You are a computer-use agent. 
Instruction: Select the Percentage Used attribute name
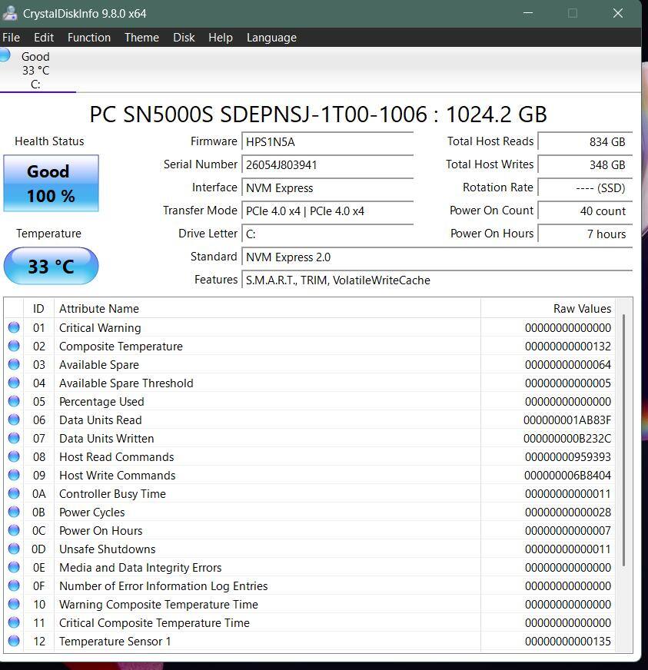point(101,402)
